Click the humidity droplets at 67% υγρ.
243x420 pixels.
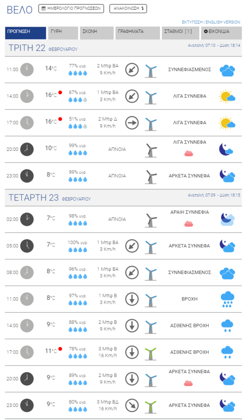coord(77,100)
